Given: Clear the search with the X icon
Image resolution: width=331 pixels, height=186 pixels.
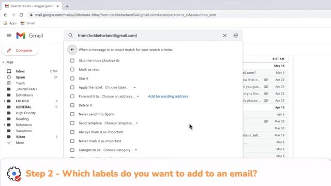Looking at the screenshot, I should [x=225, y=36].
